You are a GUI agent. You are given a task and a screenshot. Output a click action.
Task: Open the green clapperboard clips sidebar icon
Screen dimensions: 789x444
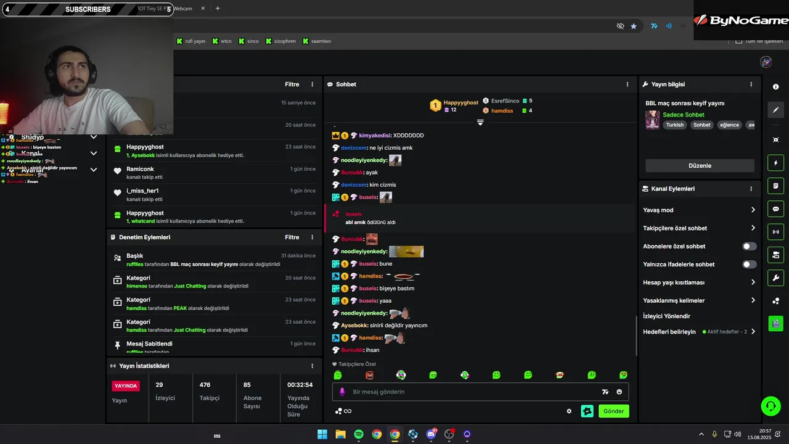click(775, 323)
